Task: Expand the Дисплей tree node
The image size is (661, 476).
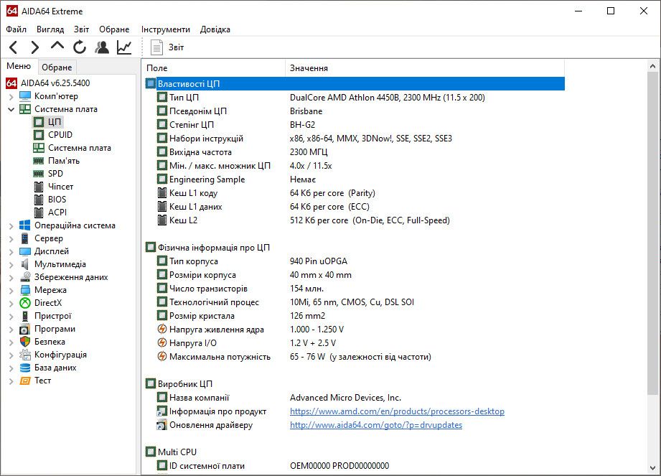Action: point(11,252)
